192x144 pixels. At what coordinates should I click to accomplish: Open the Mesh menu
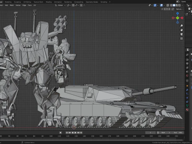[x=12, y=5]
